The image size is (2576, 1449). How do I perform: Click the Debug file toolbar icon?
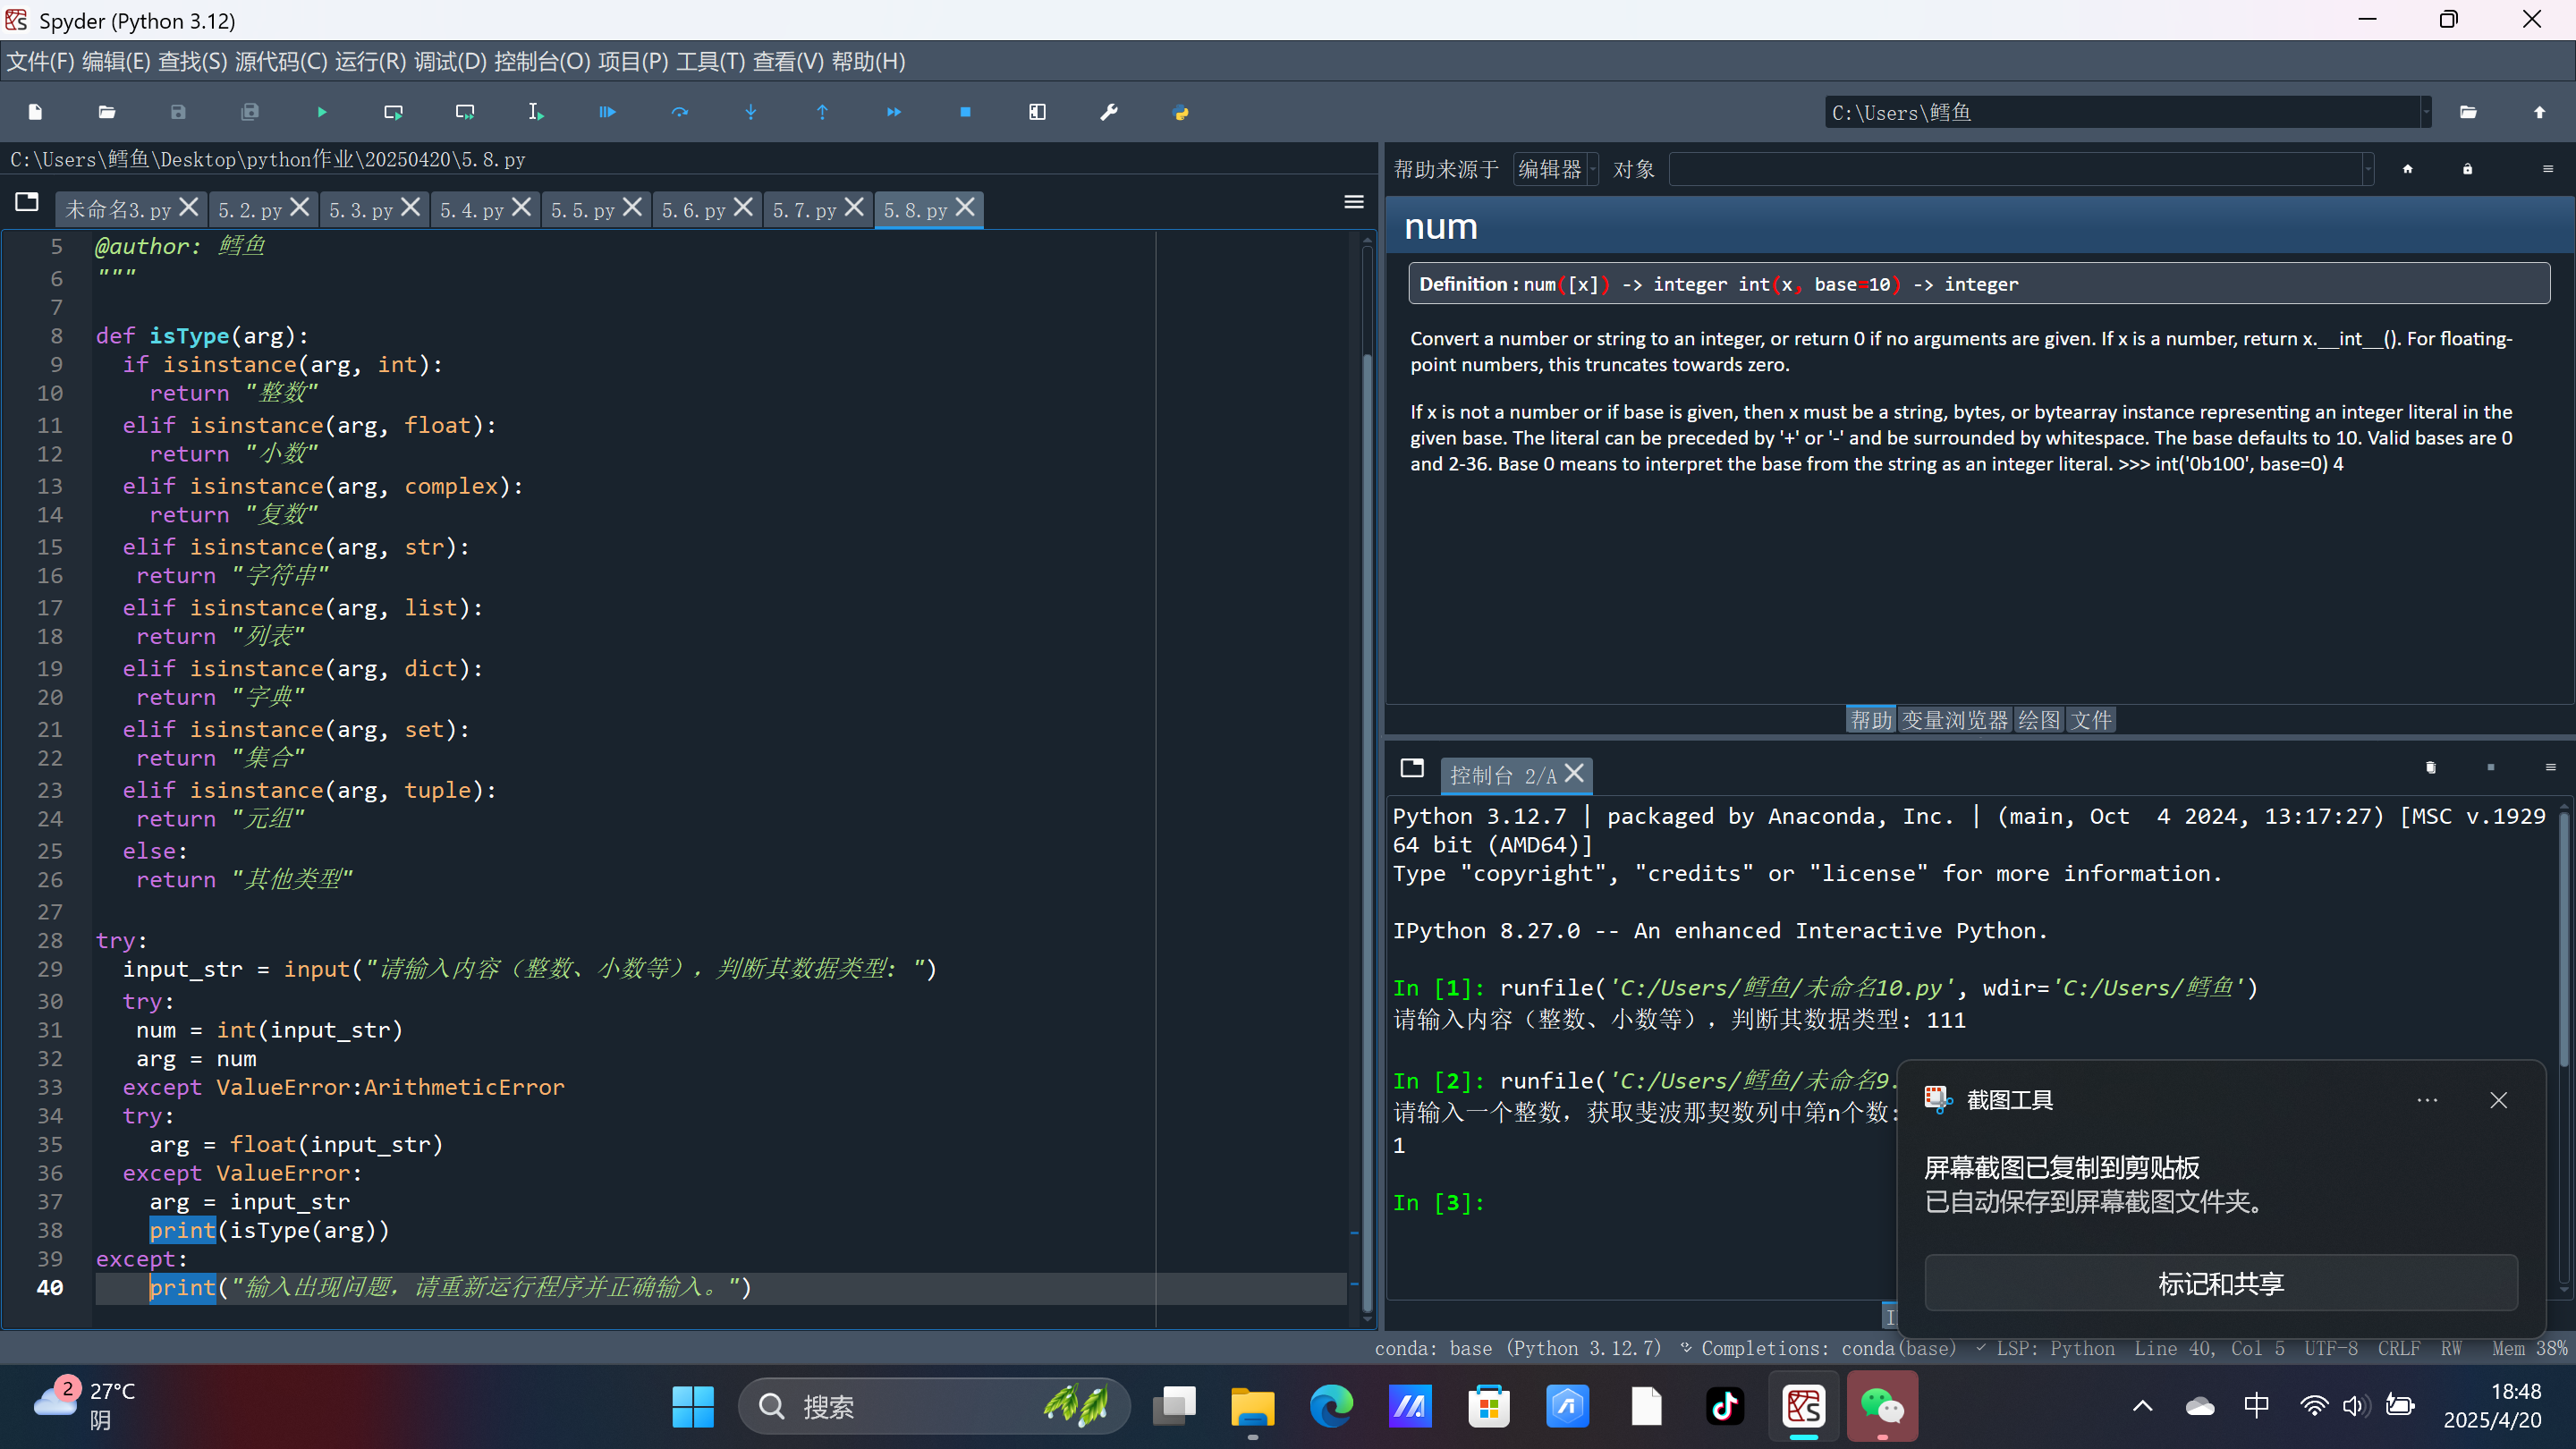(x=607, y=112)
